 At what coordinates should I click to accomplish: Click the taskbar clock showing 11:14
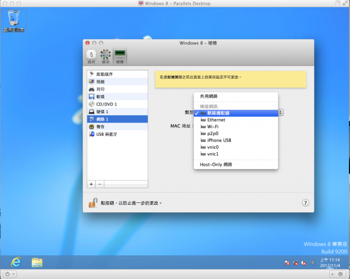coord(330,263)
